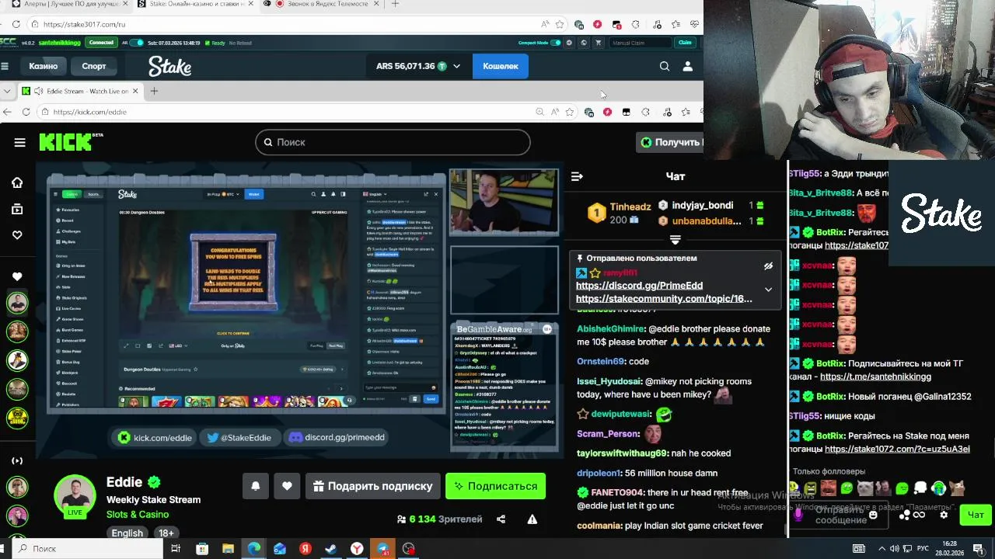
Task: Click the Manual Claim input field
Action: point(641,43)
